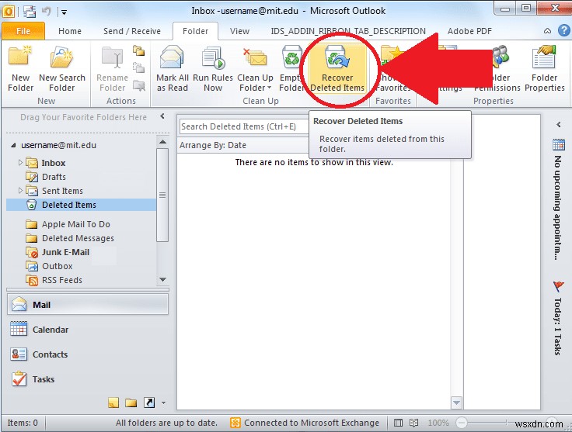Screen dimensions: 572x432
Task: Click Save icon in Quick Access Toolbar
Action: (x=30, y=12)
